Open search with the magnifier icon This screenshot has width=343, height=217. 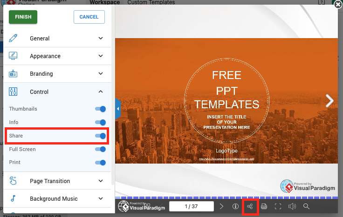tap(306, 206)
